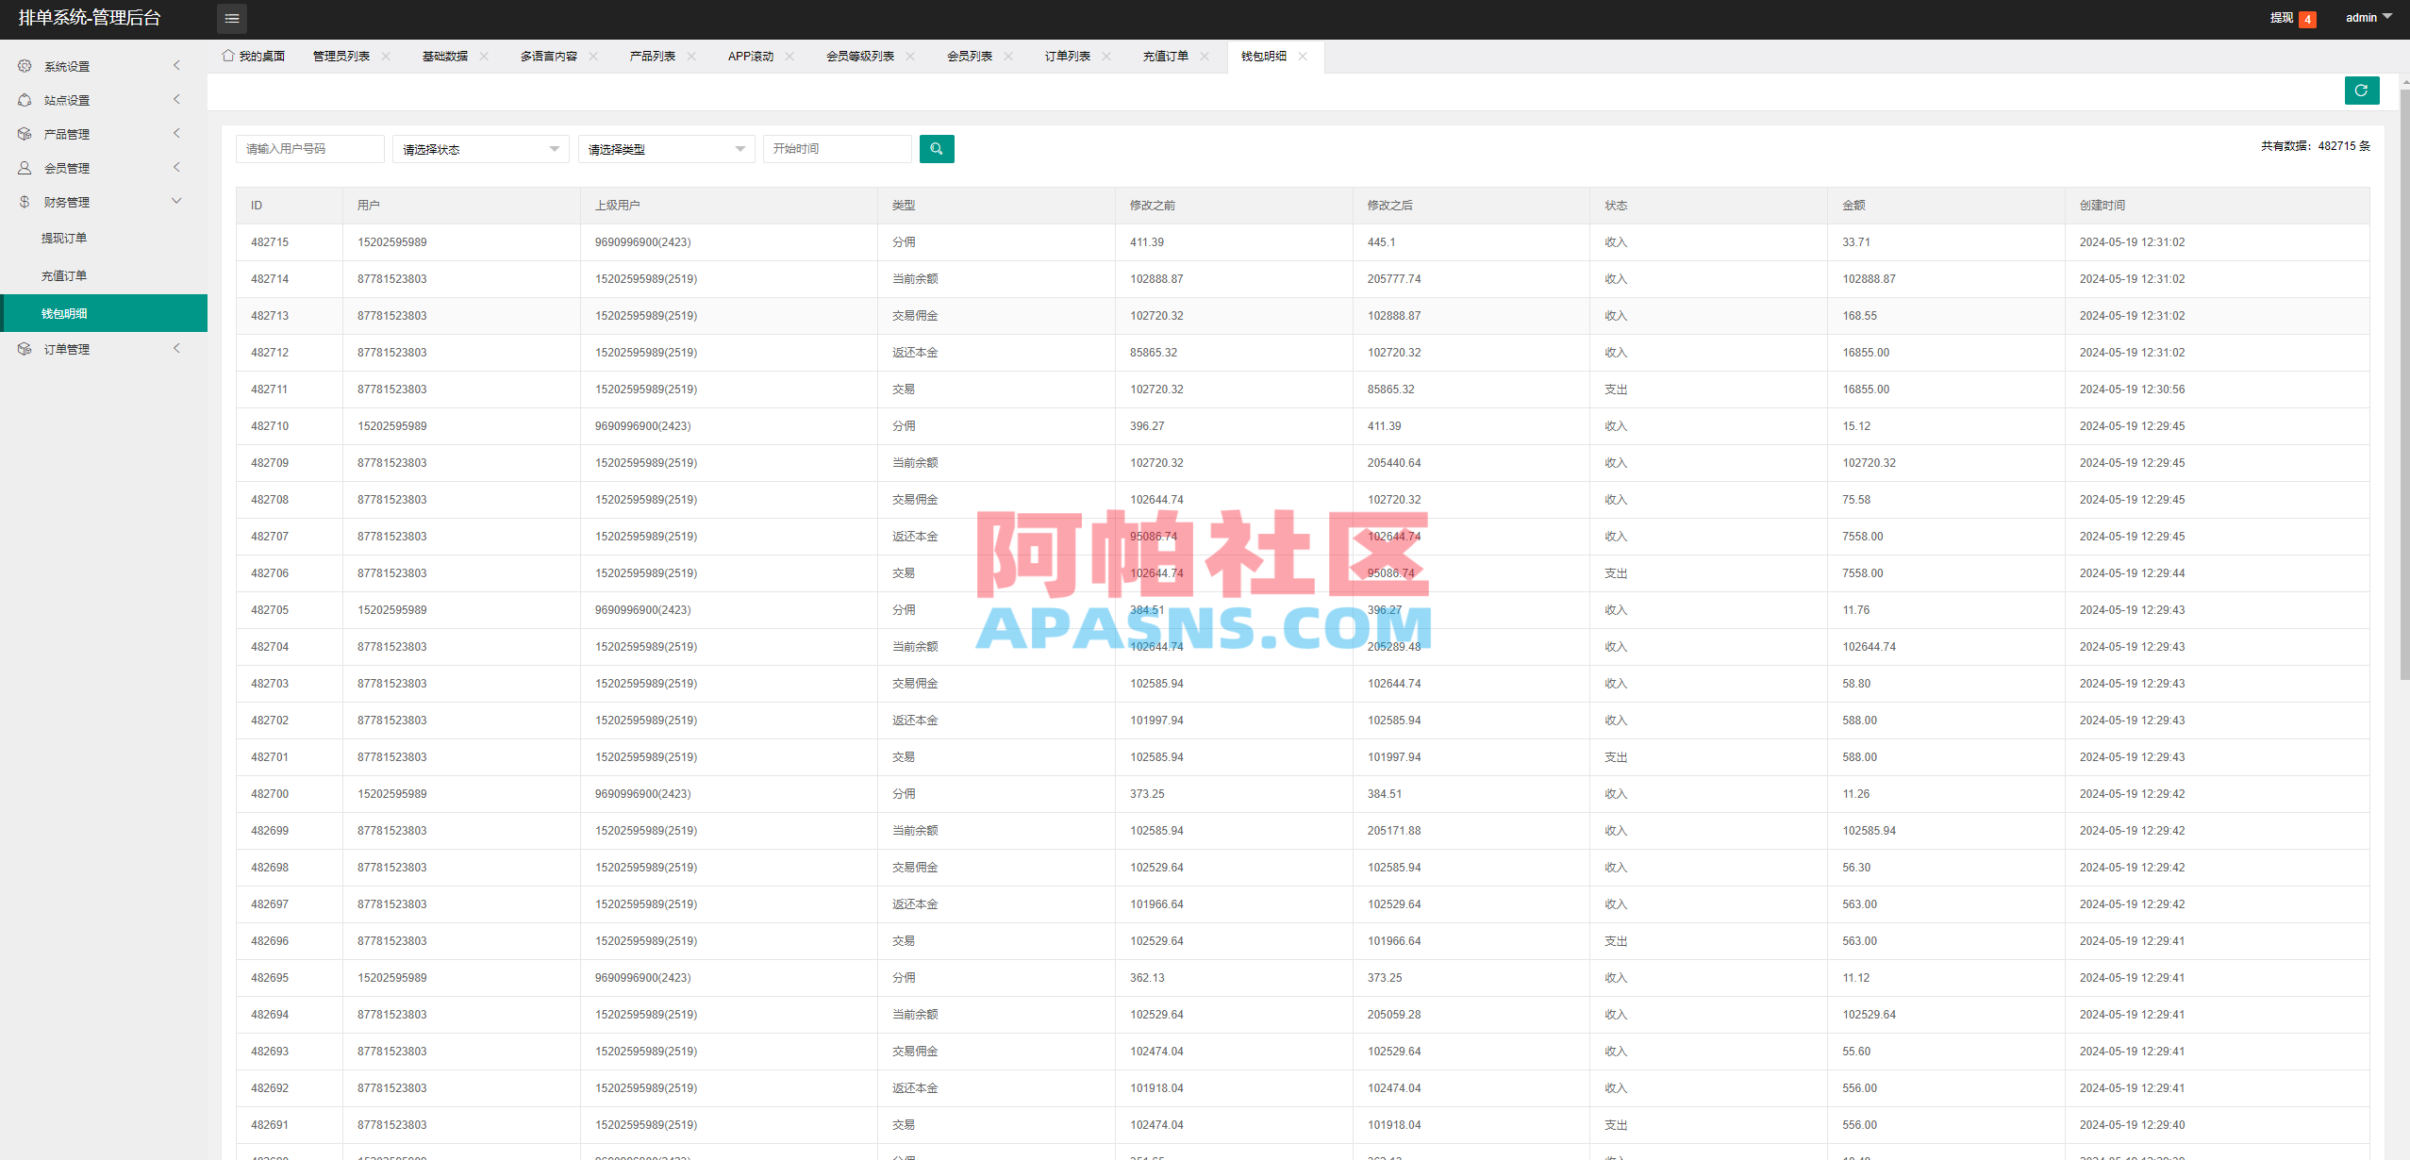Close the 钱包明细 tab
This screenshot has width=2410, height=1160.
click(x=1304, y=57)
